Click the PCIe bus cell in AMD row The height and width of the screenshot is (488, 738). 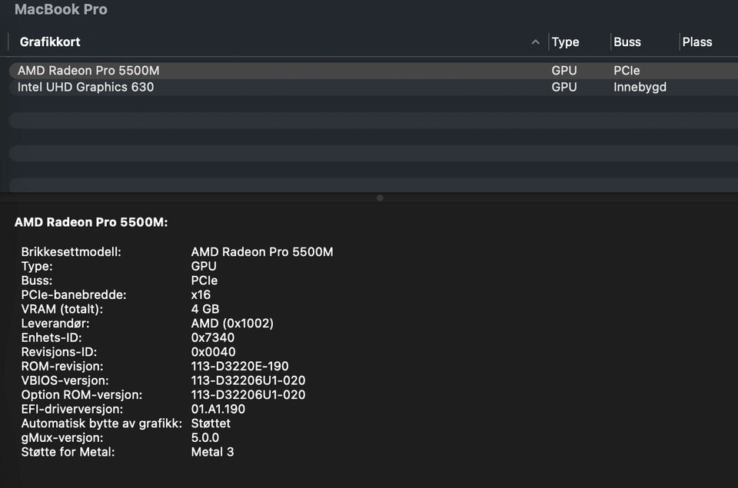pos(627,71)
